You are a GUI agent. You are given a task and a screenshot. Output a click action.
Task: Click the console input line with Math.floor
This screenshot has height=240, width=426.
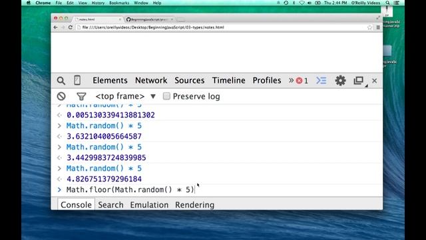pos(217,189)
